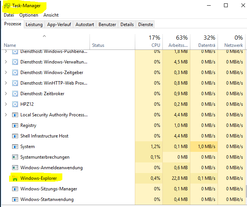
Task: Switch to the Benutzer tab
Action: click(107, 25)
